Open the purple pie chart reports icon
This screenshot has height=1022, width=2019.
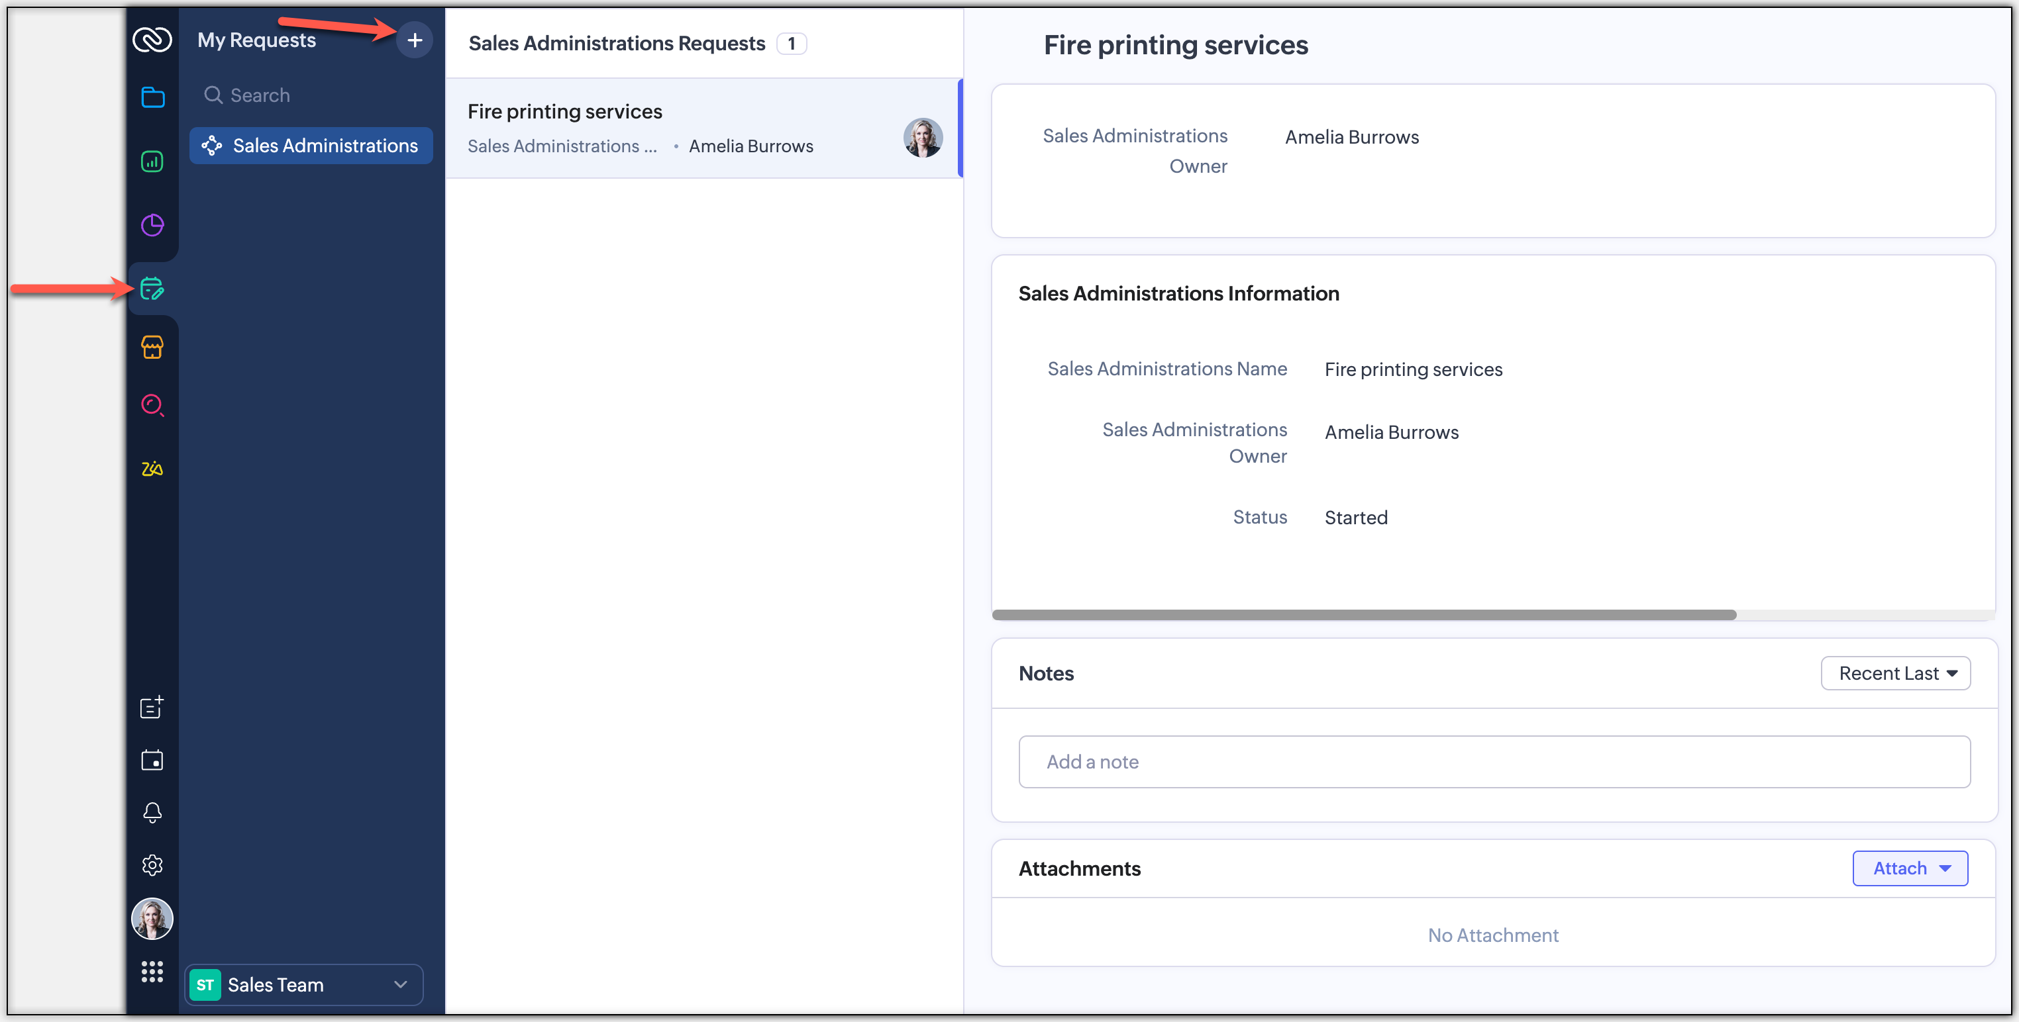(152, 226)
